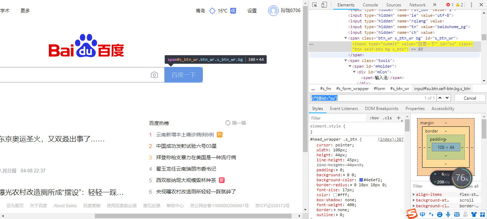Select the #s_form_wrapper breadcrumb
This screenshot has width=487, height=219.
coord(352,89)
